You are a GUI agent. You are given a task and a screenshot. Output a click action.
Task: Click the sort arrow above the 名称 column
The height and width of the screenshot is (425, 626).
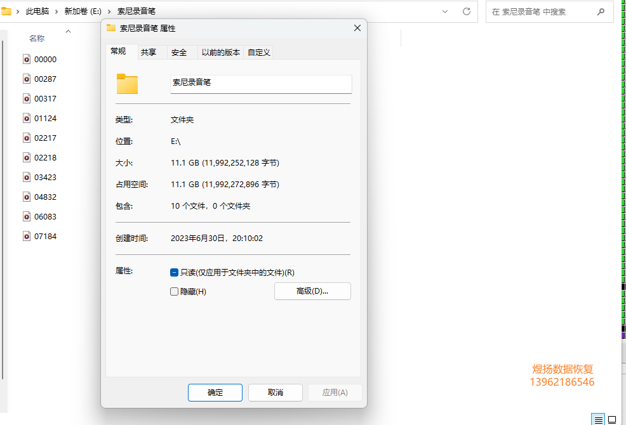click(x=69, y=31)
